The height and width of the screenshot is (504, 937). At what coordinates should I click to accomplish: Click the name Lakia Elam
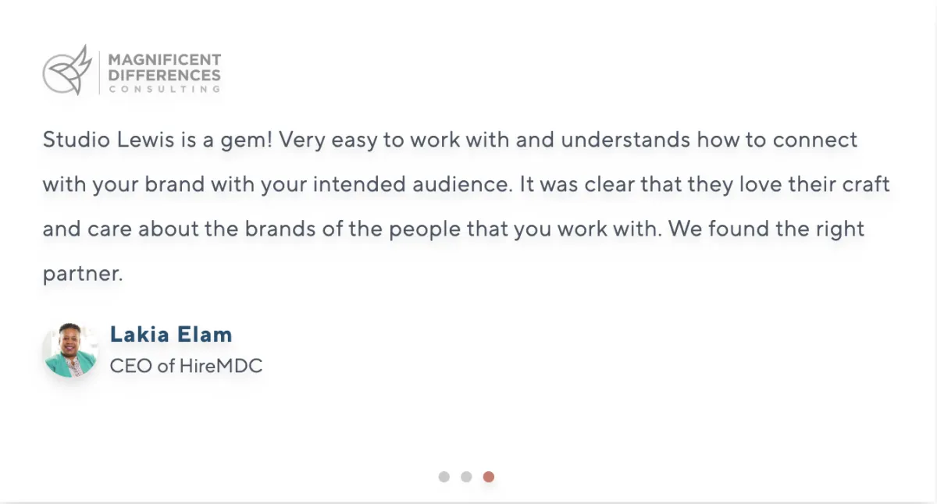pos(171,335)
